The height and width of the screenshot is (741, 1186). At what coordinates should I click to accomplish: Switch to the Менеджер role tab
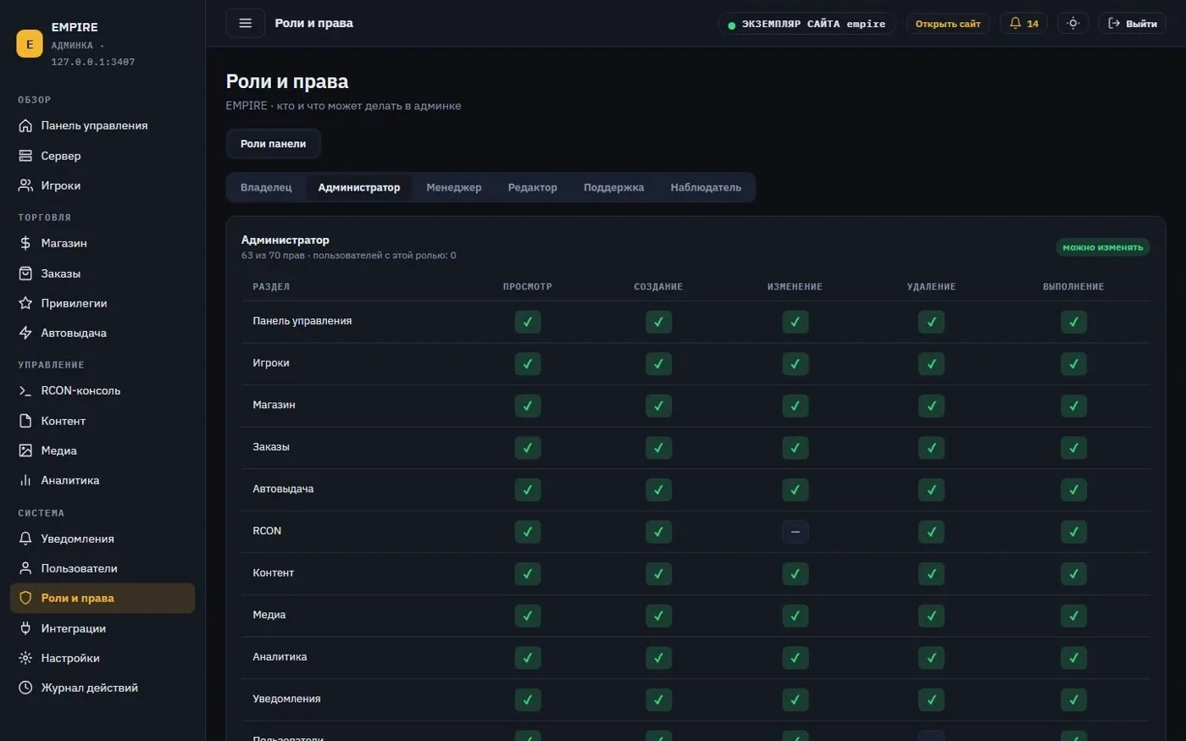[454, 187]
